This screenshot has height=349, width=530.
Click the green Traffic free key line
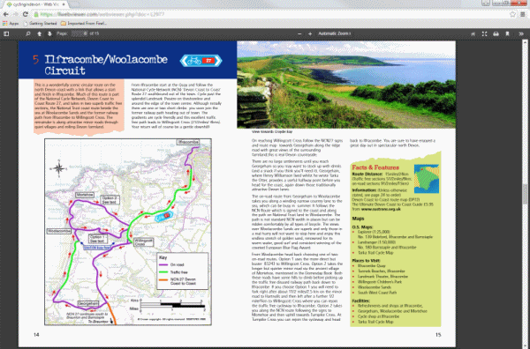pyautogui.click(x=163, y=271)
